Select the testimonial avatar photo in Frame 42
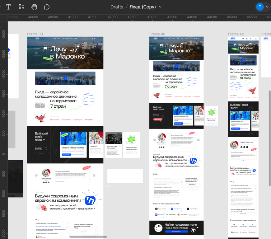The image size is (271, 239). [x=234, y=145]
